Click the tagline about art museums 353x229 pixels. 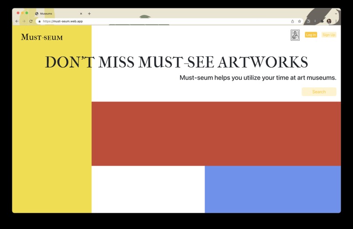click(x=258, y=78)
